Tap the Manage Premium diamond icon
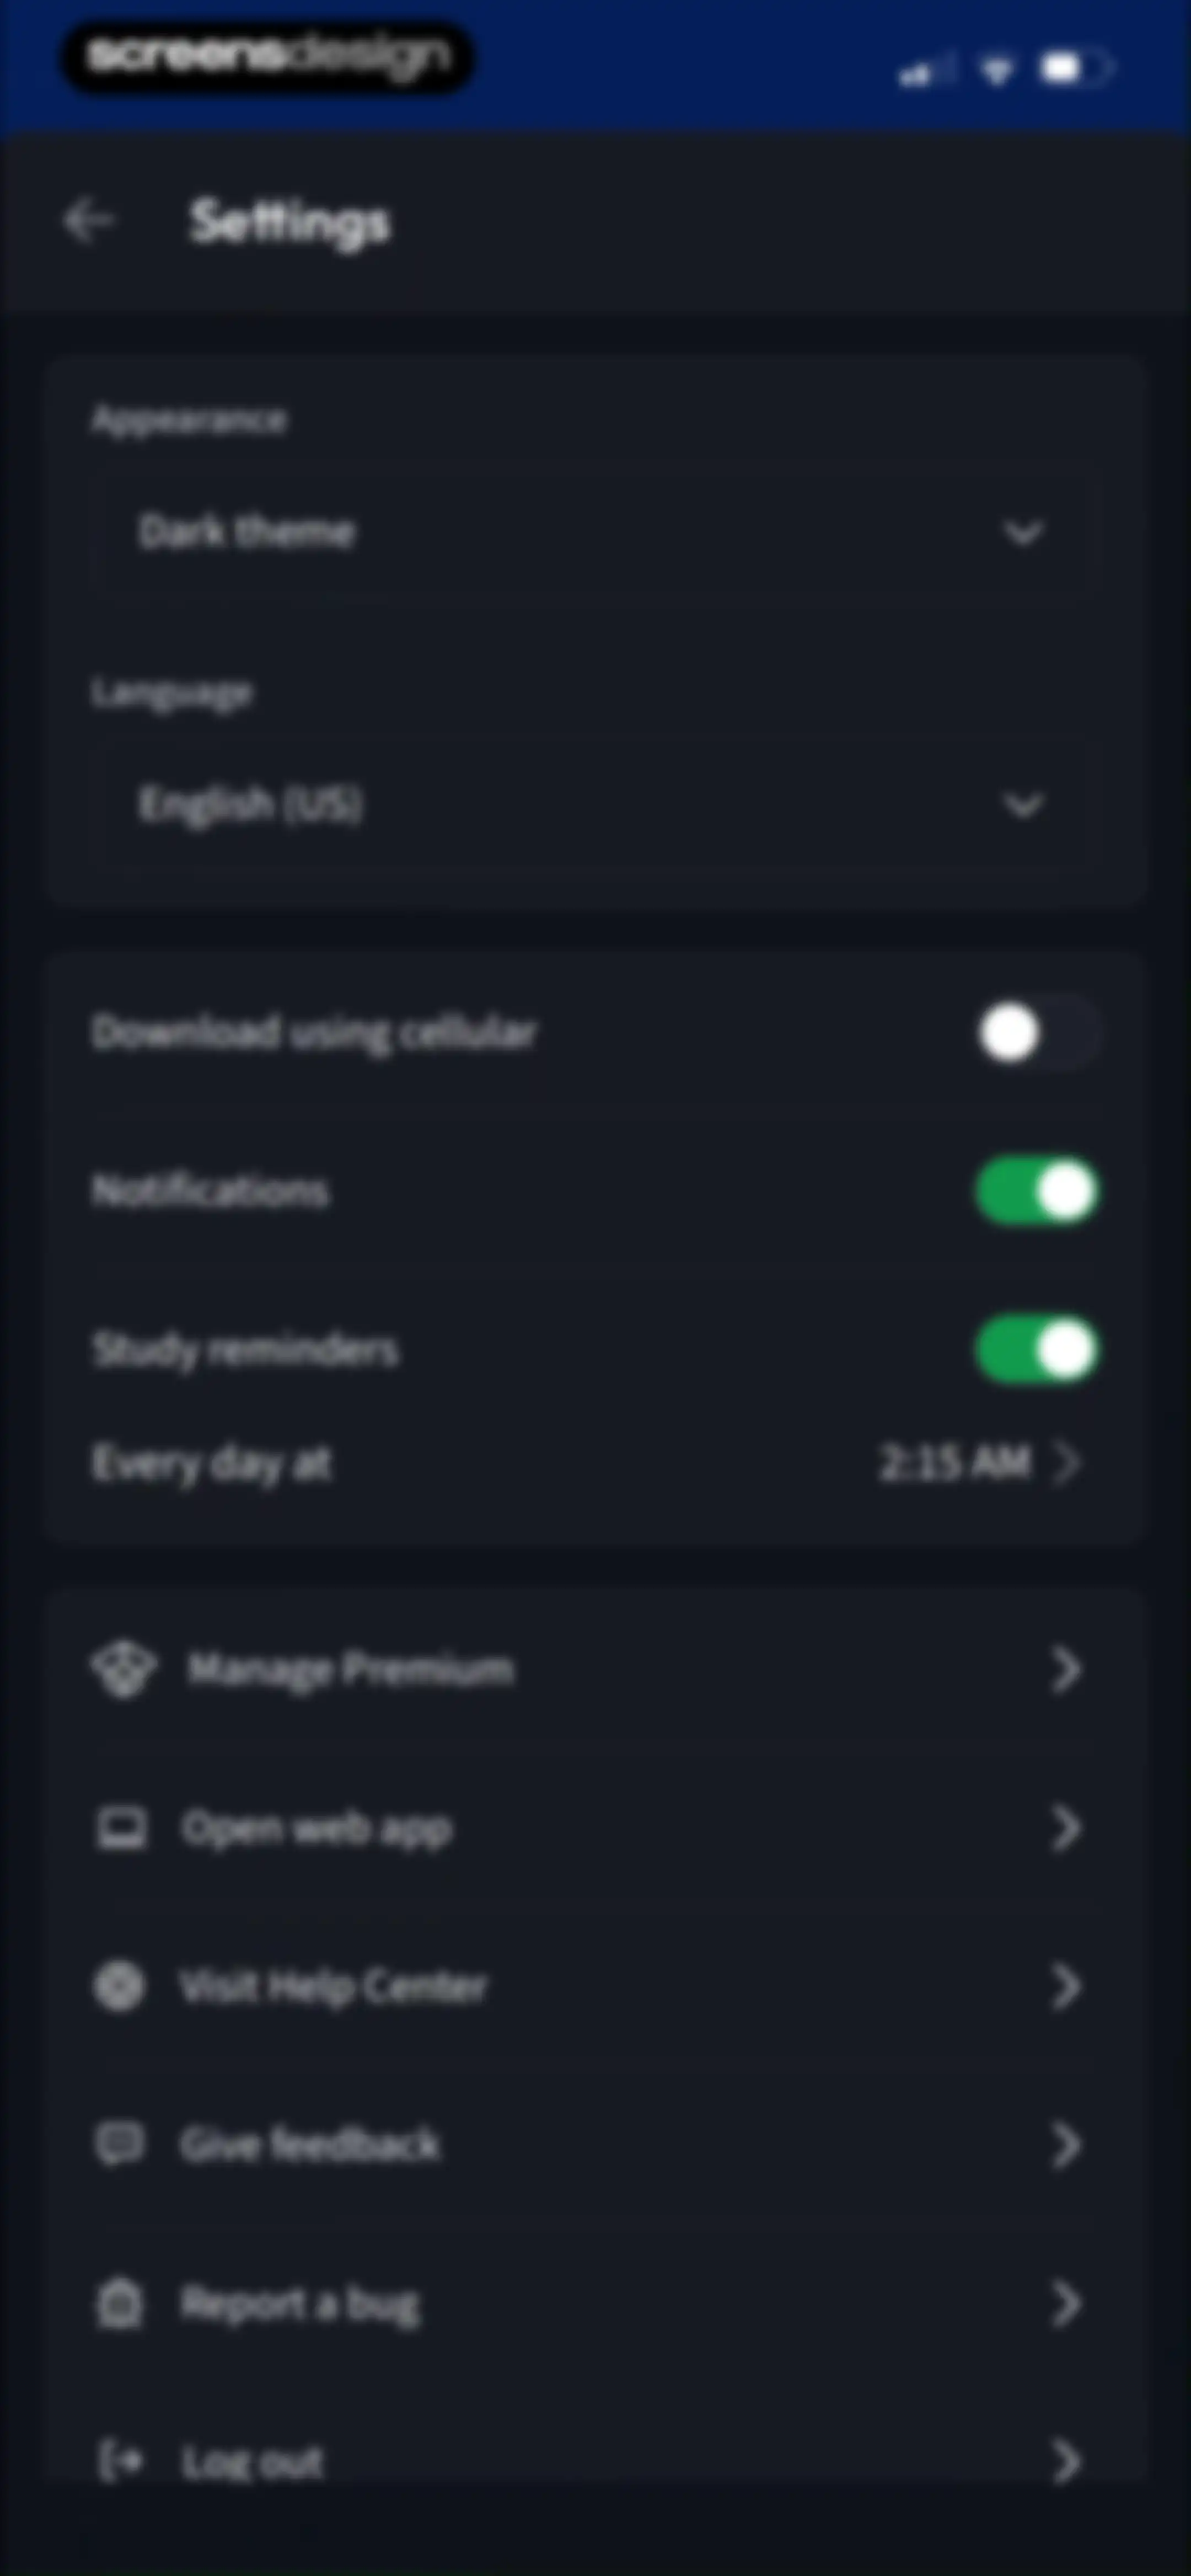This screenshot has width=1191, height=2576. (x=123, y=1669)
